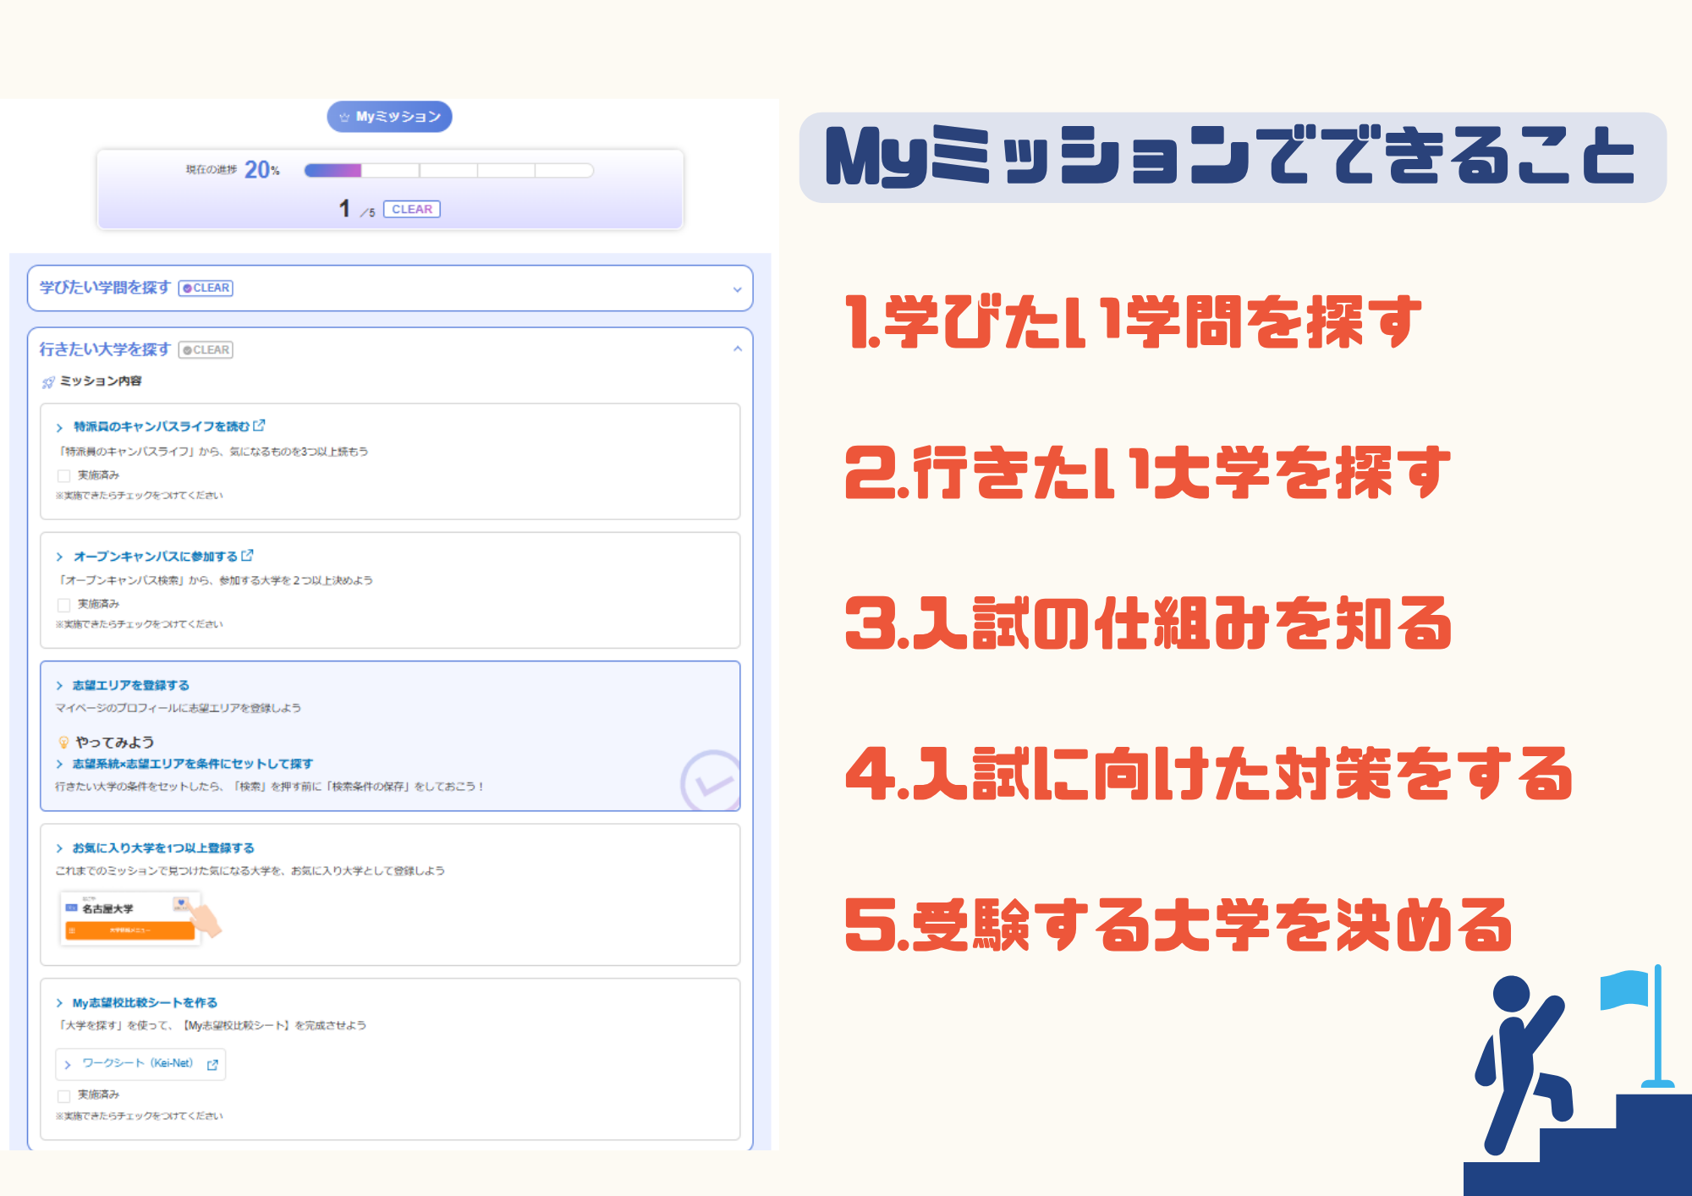
Task: Click the text 1.学びたい学問を探す
Action: 1134,322
